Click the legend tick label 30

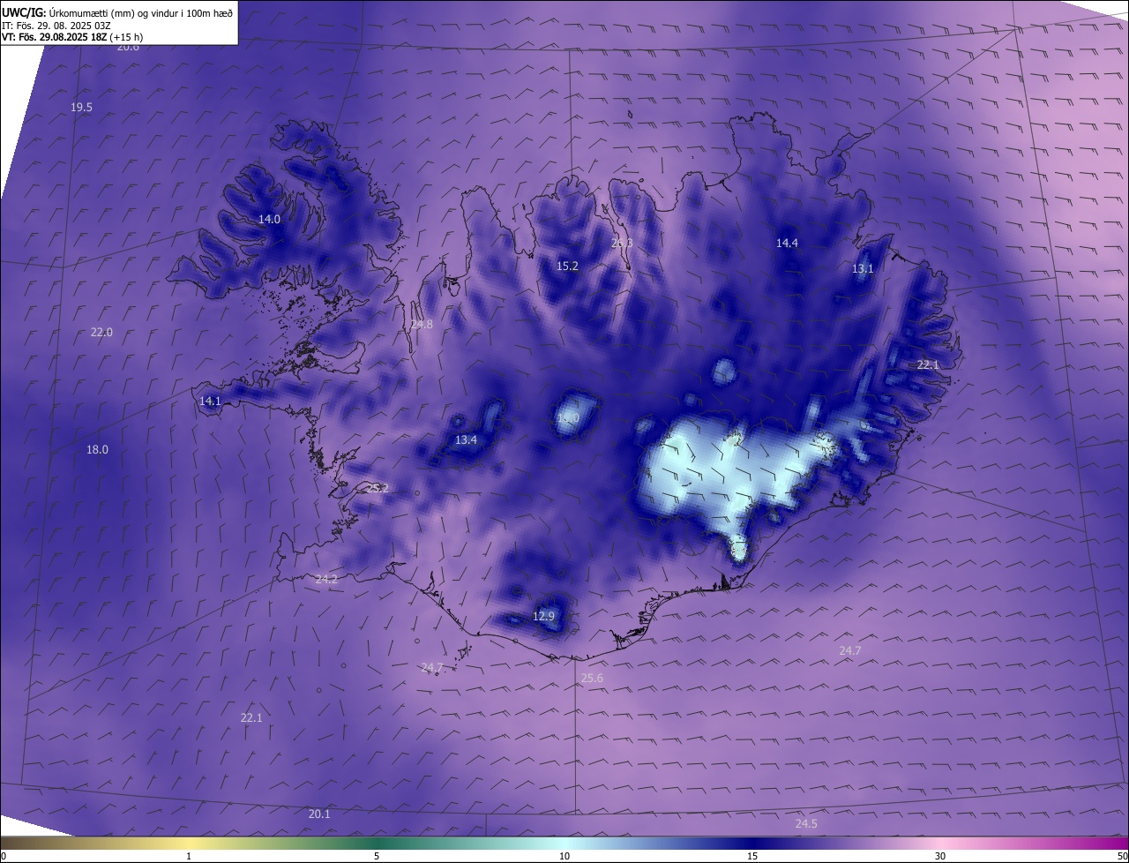940,856
